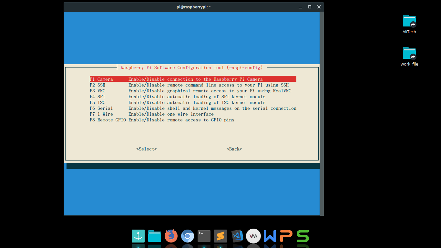Open Visual Studio Code in the dock
This screenshot has height=248, width=441.
coord(237,236)
